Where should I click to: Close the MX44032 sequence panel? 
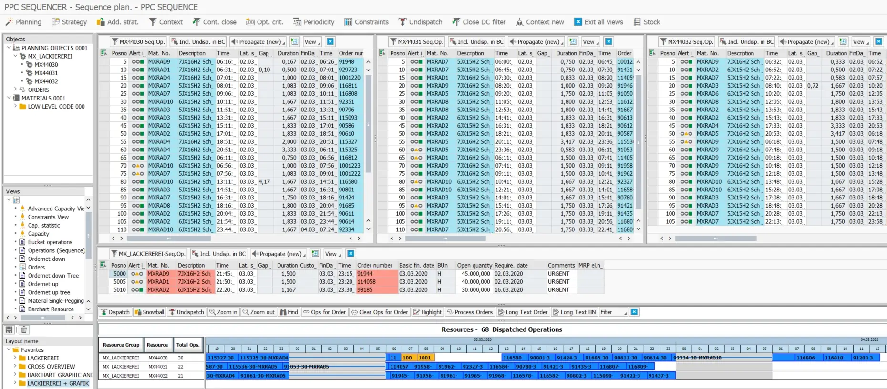[x=879, y=42]
